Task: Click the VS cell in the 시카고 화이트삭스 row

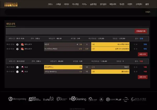Action: [x=87, y=71]
